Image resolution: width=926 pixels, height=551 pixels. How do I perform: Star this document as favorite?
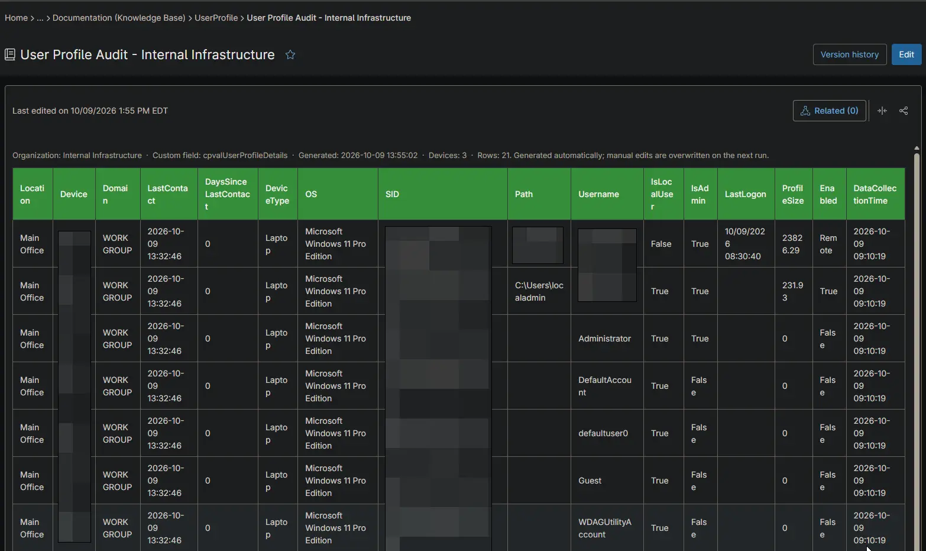coord(290,54)
